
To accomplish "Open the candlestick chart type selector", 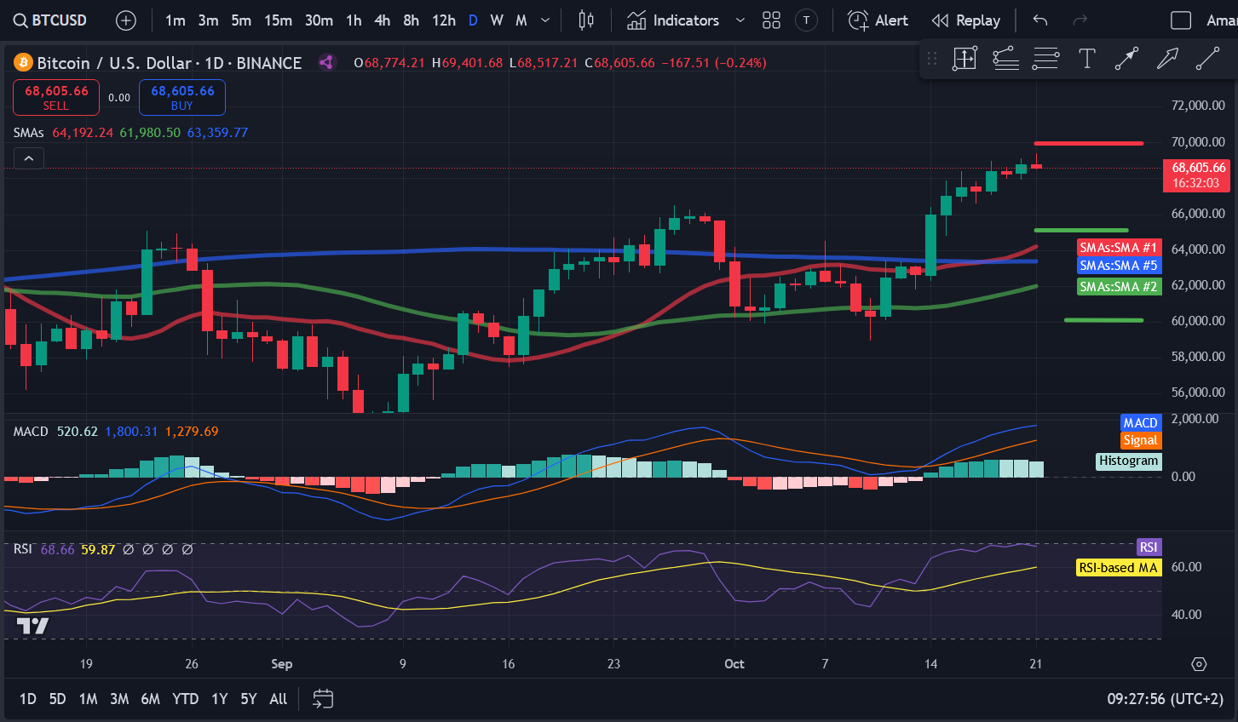I will point(586,20).
